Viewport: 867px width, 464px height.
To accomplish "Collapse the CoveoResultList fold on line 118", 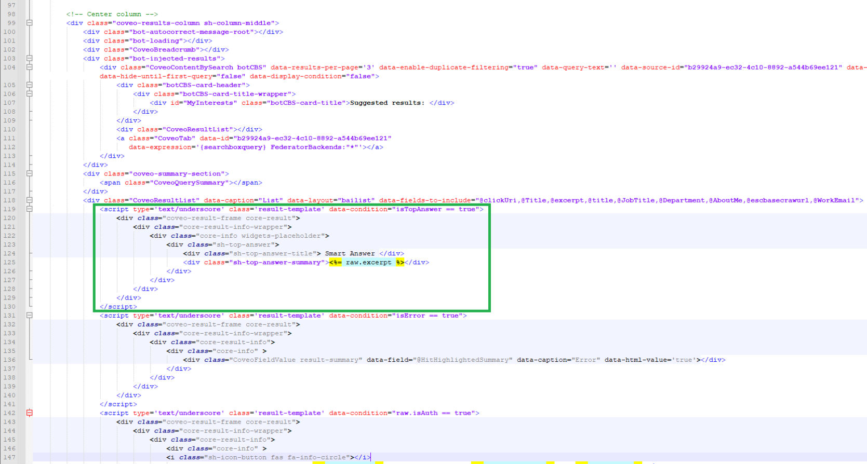I will (x=30, y=200).
